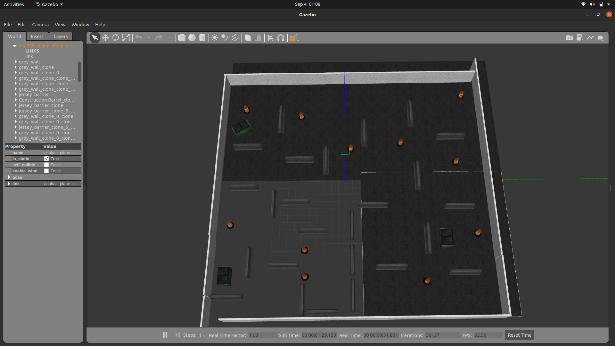Toggle the is_static checkbox
This screenshot has height=346, width=615.
pyautogui.click(x=46, y=159)
